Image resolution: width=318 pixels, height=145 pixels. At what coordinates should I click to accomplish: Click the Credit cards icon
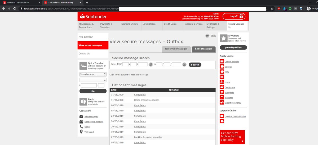tap(222, 87)
